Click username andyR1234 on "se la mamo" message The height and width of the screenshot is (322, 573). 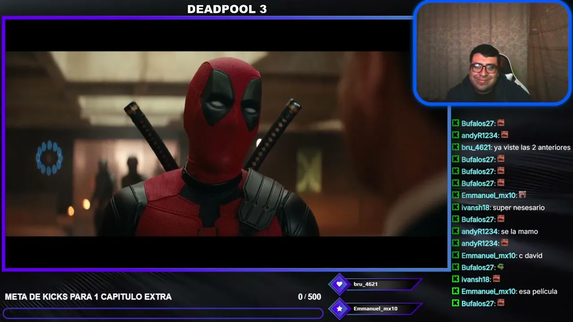(480, 231)
